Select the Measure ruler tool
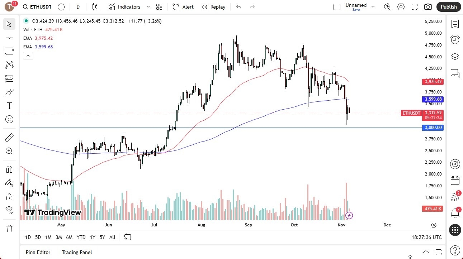Screen dimensions: 463x259 click(9, 136)
